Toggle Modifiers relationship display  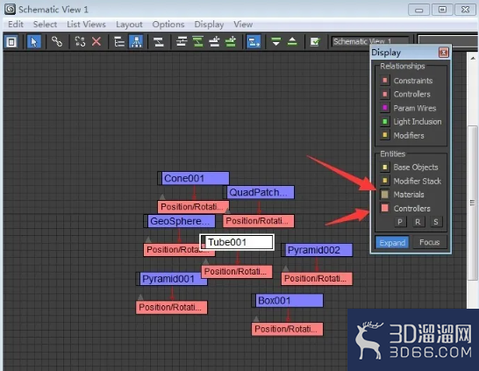(x=385, y=135)
